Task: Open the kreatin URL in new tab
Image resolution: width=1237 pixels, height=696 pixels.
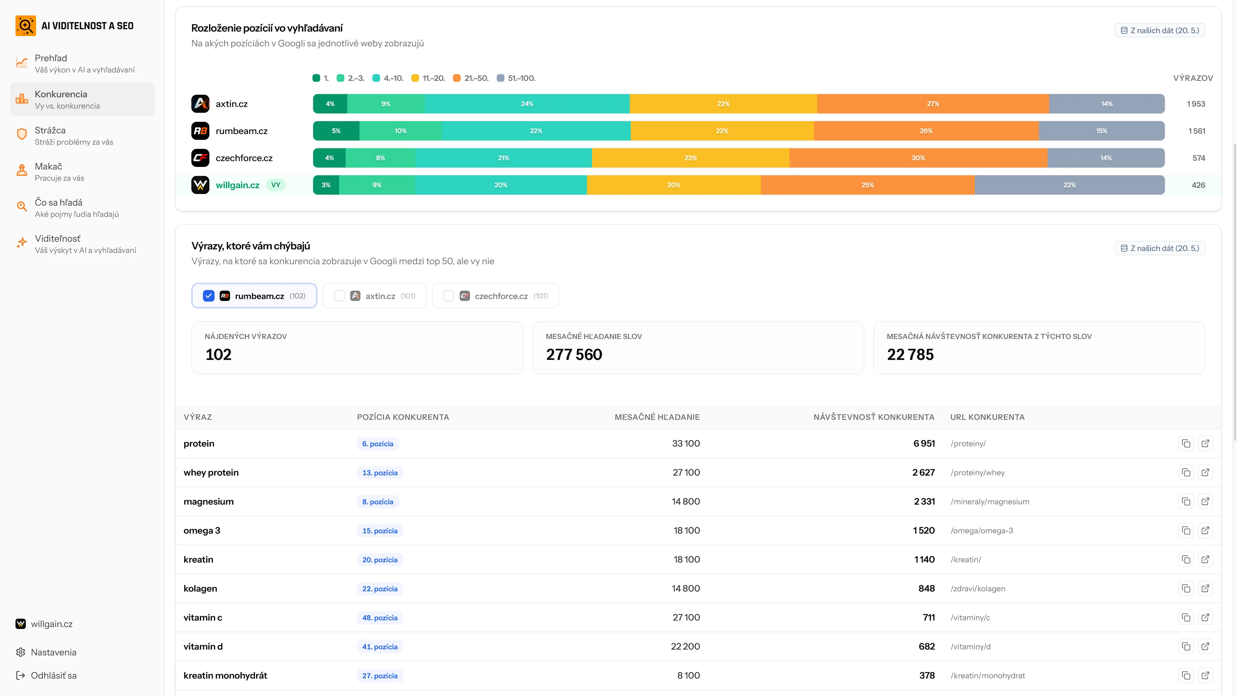Action: [1205, 560]
